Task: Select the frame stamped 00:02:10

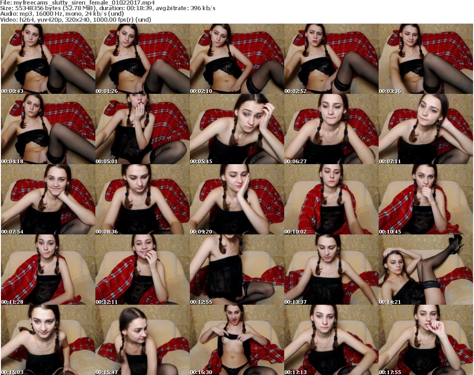Action: pyautogui.click(x=237, y=59)
